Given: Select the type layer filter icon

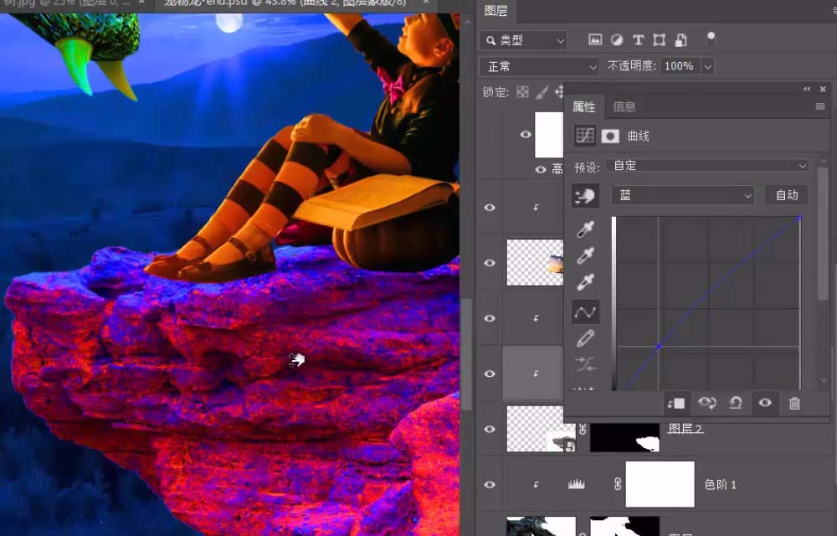Looking at the screenshot, I should pos(638,39).
